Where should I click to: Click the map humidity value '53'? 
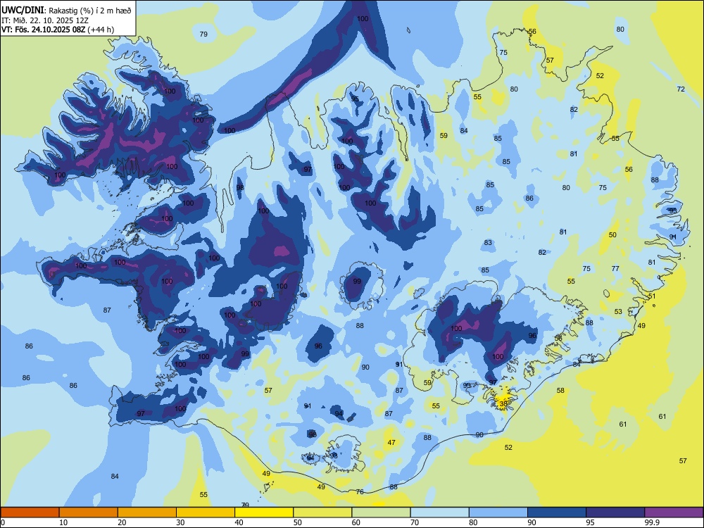click(618, 312)
